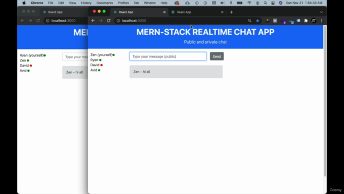This screenshot has width=344, height=194.
Task: Click the Siri icon in menu bar
Action: pyautogui.click(x=281, y=3)
